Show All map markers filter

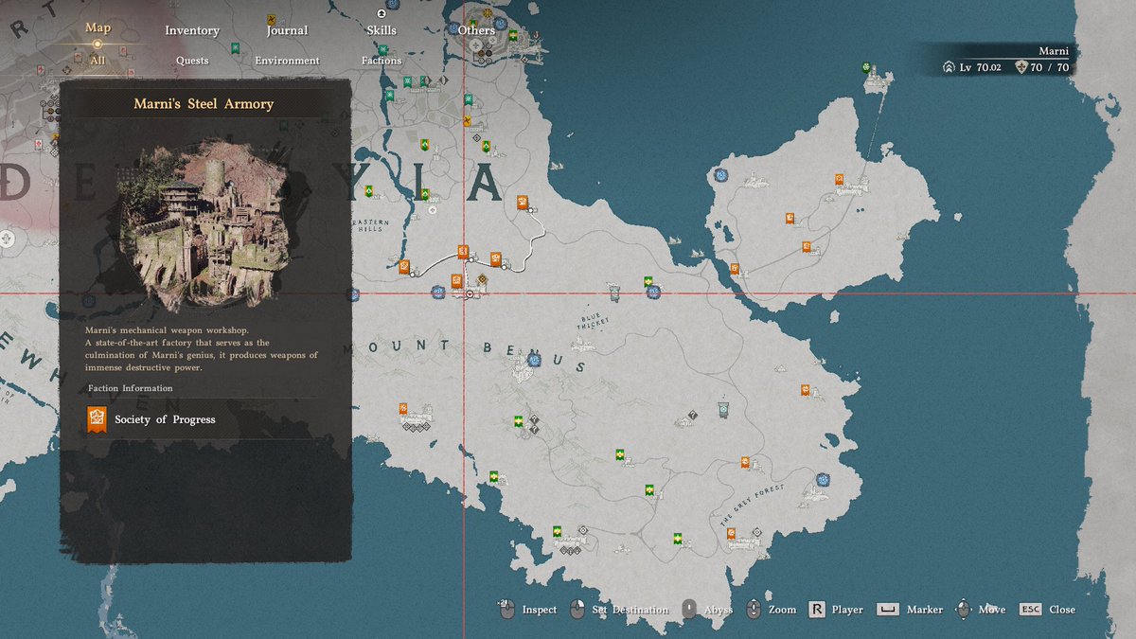[x=98, y=61]
